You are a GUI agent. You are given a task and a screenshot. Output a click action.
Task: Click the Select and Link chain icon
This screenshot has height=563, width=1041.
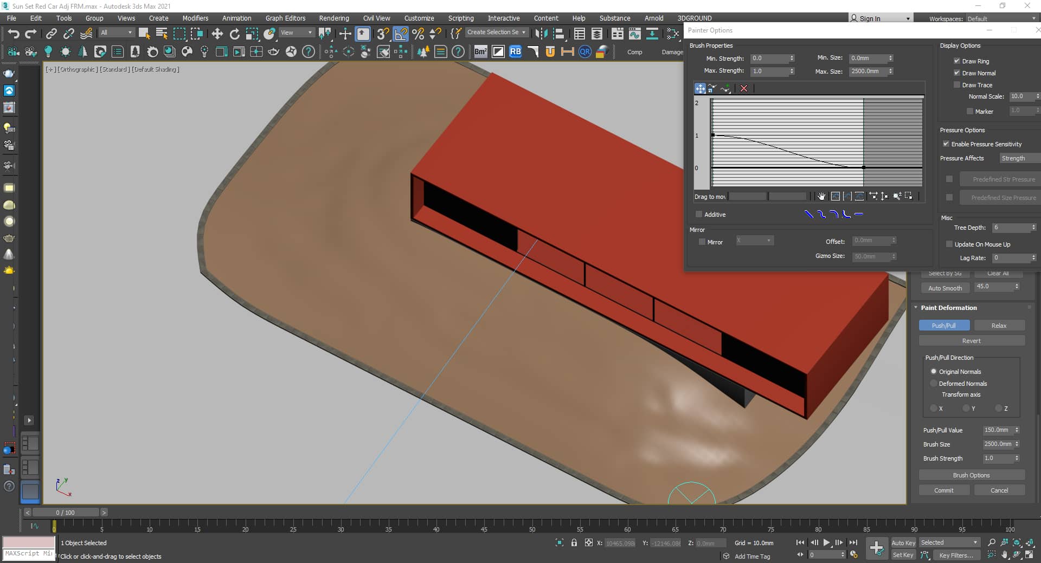pyautogui.click(x=51, y=34)
